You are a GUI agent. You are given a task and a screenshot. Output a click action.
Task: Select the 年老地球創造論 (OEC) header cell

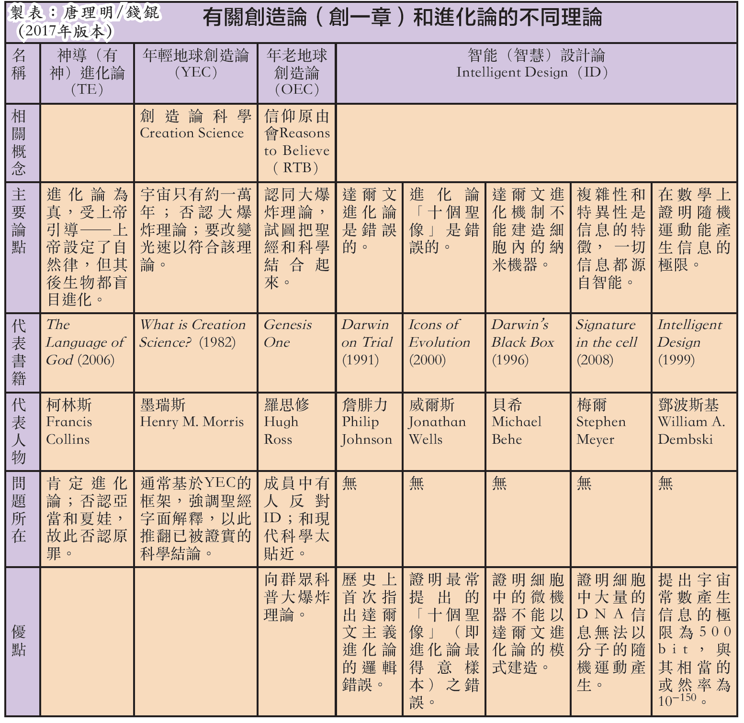(297, 73)
